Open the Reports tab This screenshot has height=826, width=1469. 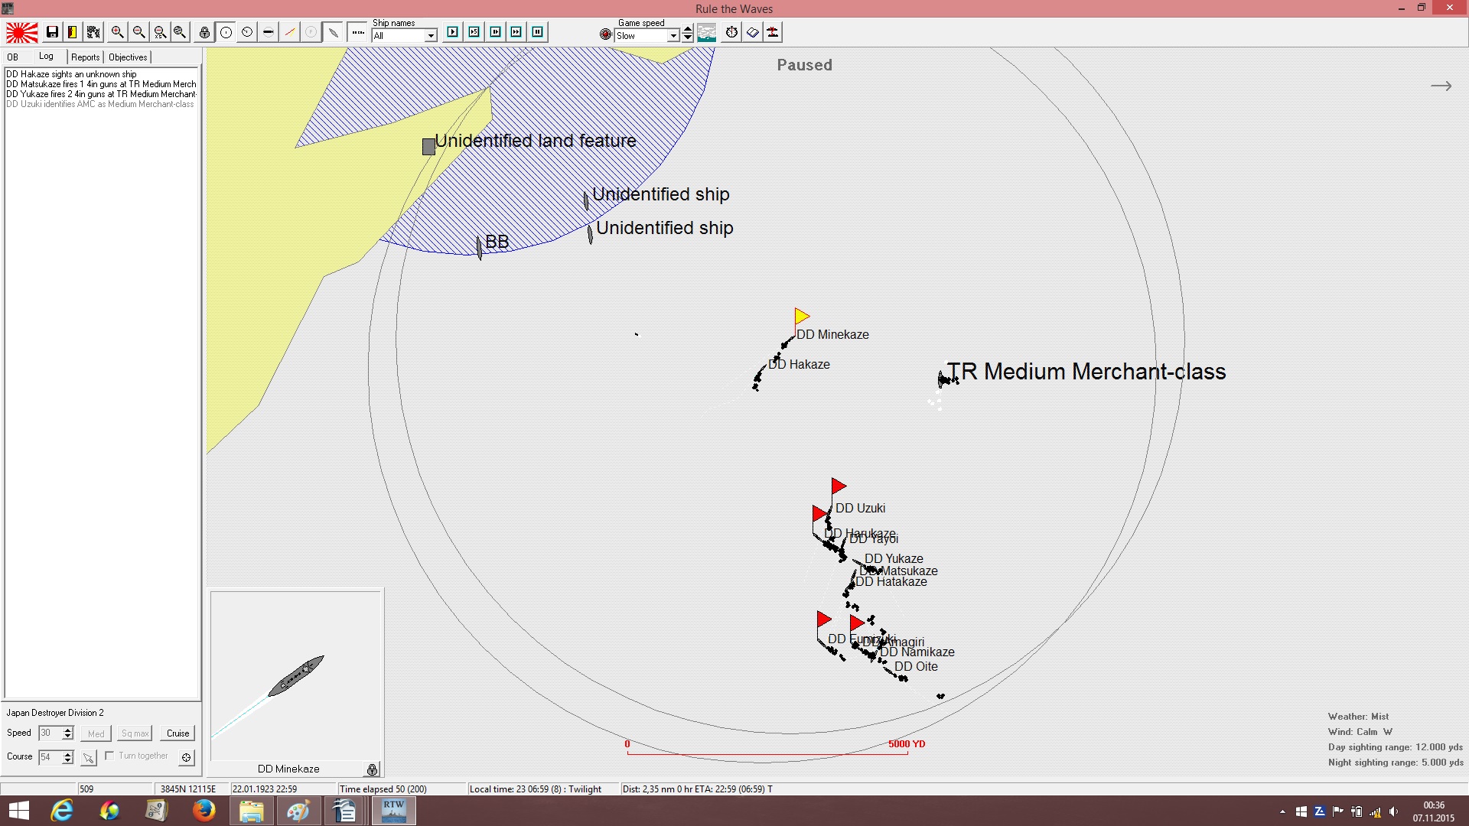pos(86,57)
